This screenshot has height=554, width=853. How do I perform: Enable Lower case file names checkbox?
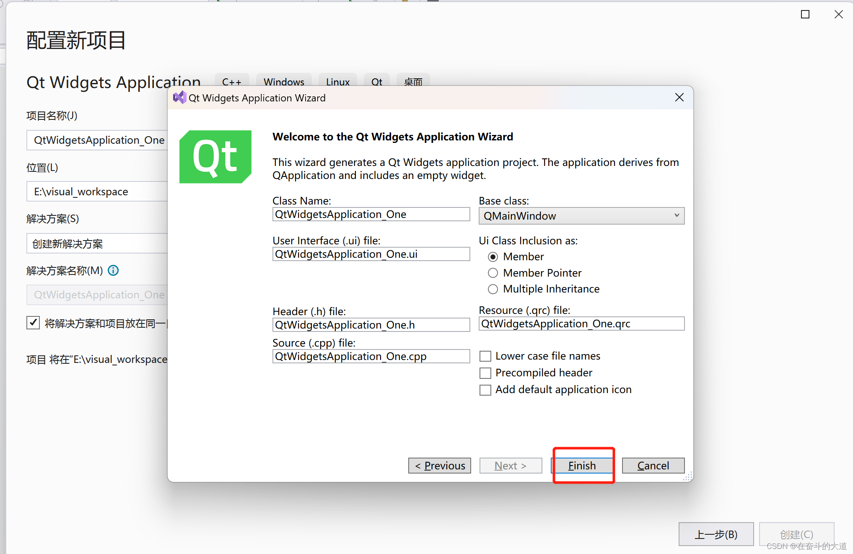485,356
